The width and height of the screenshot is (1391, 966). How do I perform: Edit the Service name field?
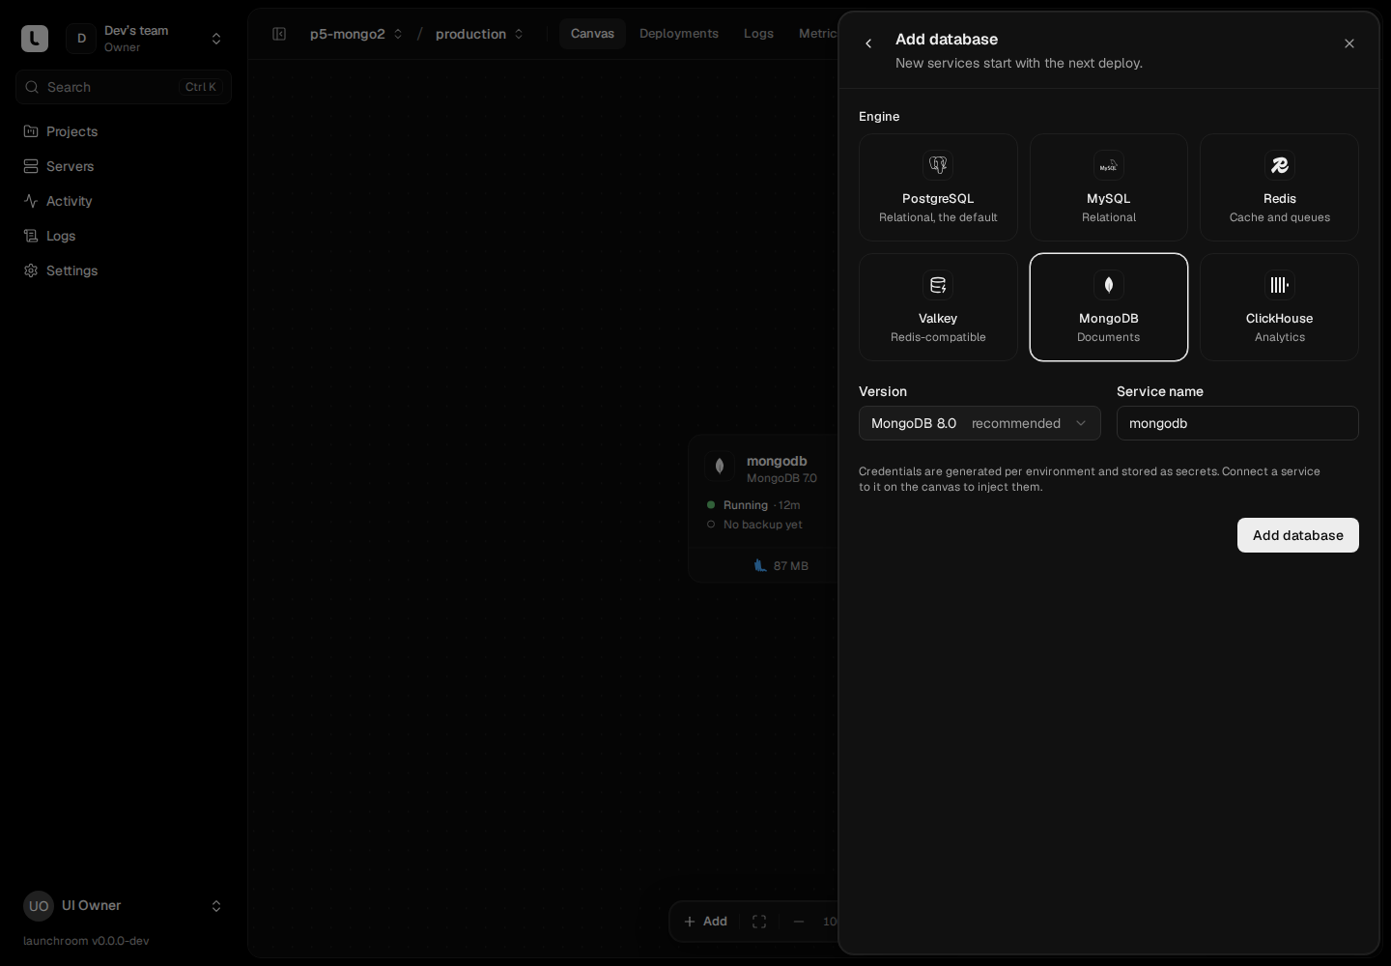click(x=1237, y=423)
